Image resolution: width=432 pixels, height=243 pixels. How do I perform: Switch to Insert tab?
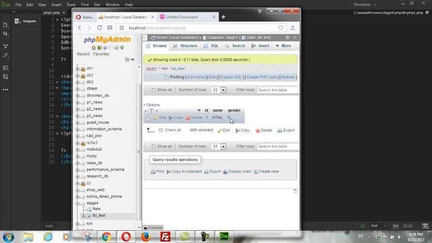pyautogui.click(x=261, y=46)
